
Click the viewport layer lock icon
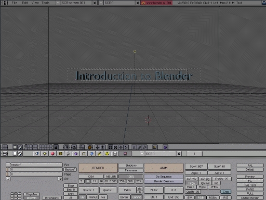tap(56, 147)
